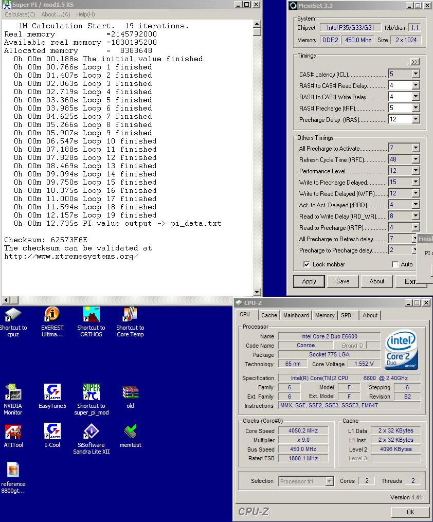Click CPU-Z title bar icon

(x=239, y=302)
